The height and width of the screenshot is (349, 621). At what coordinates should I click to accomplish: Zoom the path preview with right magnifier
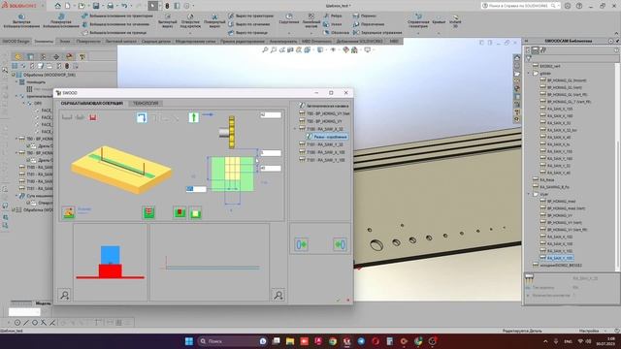(278, 295)
